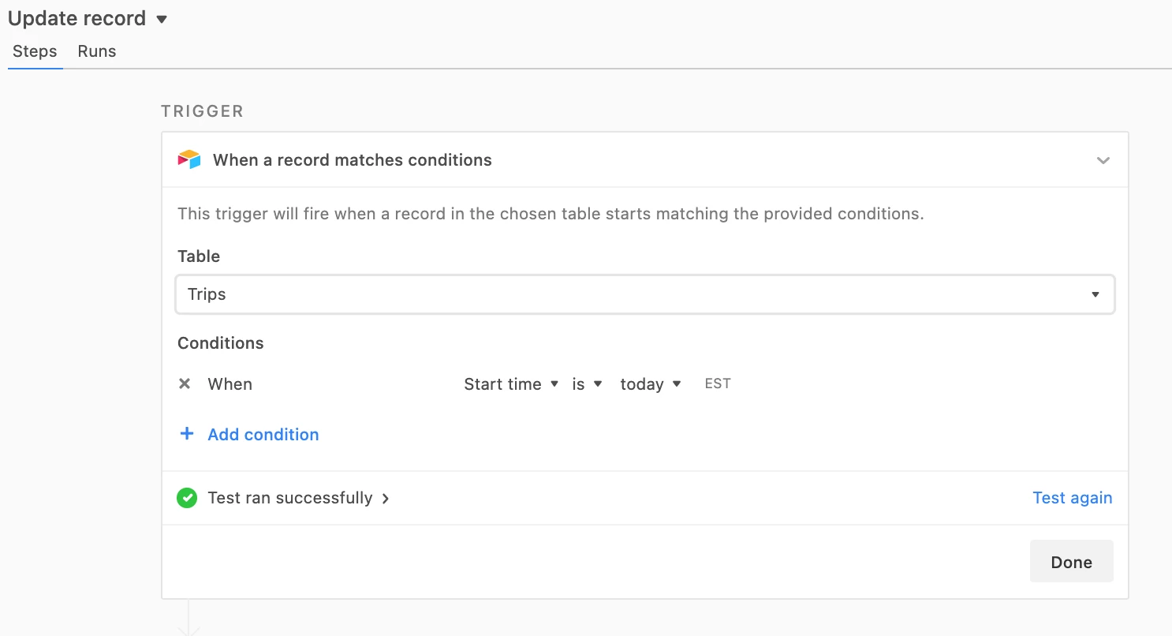Open the Start time field dropdown

511,384
